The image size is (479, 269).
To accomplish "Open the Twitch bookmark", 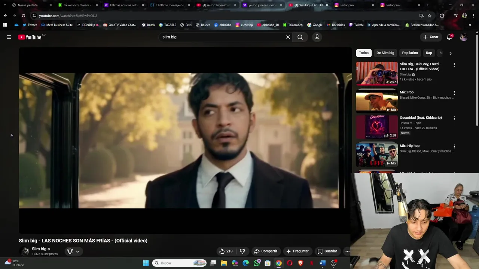I will 356,25.
